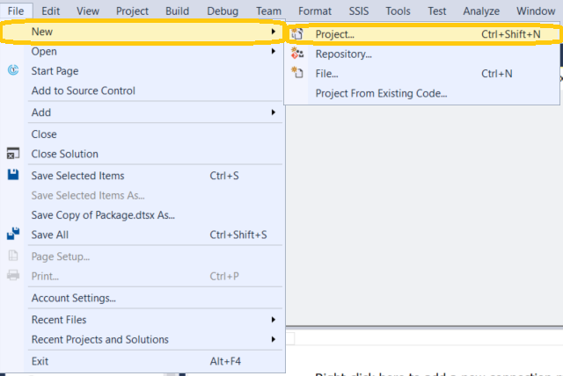The image size is (563, 376).
Task: Click the New File icon
Action: click(x=297, y=74)
